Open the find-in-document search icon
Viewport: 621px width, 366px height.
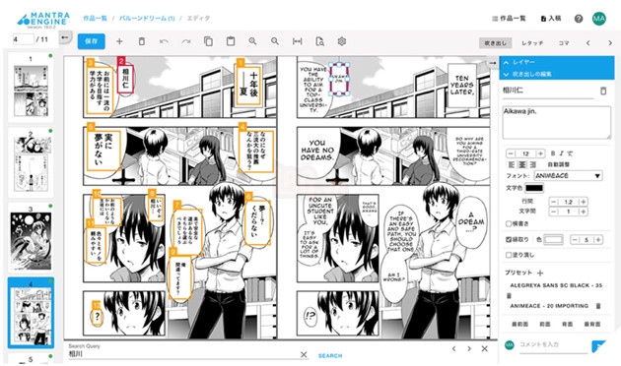[319, 41]
